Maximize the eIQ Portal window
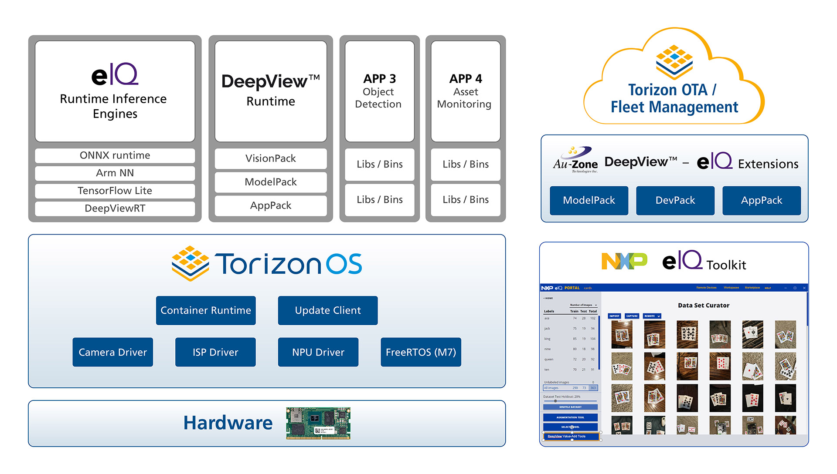This screenshot has height=474, width=837. click(x=795, y=288)
